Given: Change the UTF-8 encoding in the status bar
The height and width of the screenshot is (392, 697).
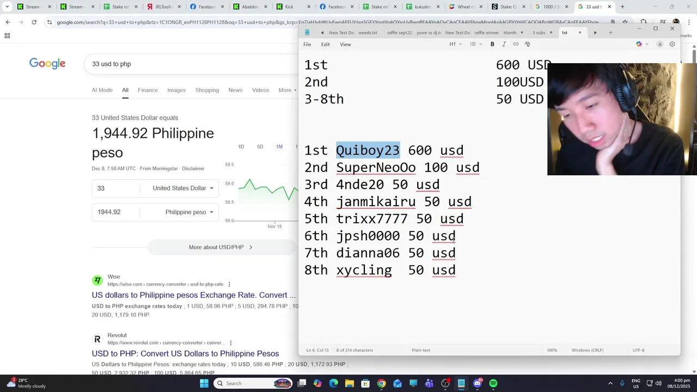Looking at the screenshot, I should [x=639, y=350].
